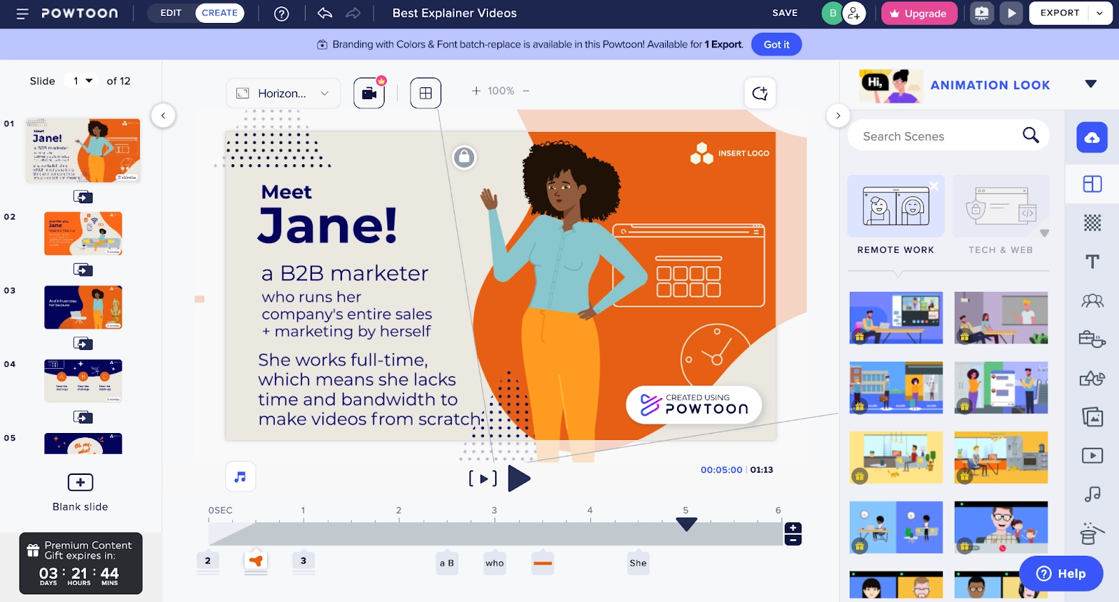This screenshot has width=1119, height=602.
Task: Zoom in the canvas with plus
Action: pos(476,91)
